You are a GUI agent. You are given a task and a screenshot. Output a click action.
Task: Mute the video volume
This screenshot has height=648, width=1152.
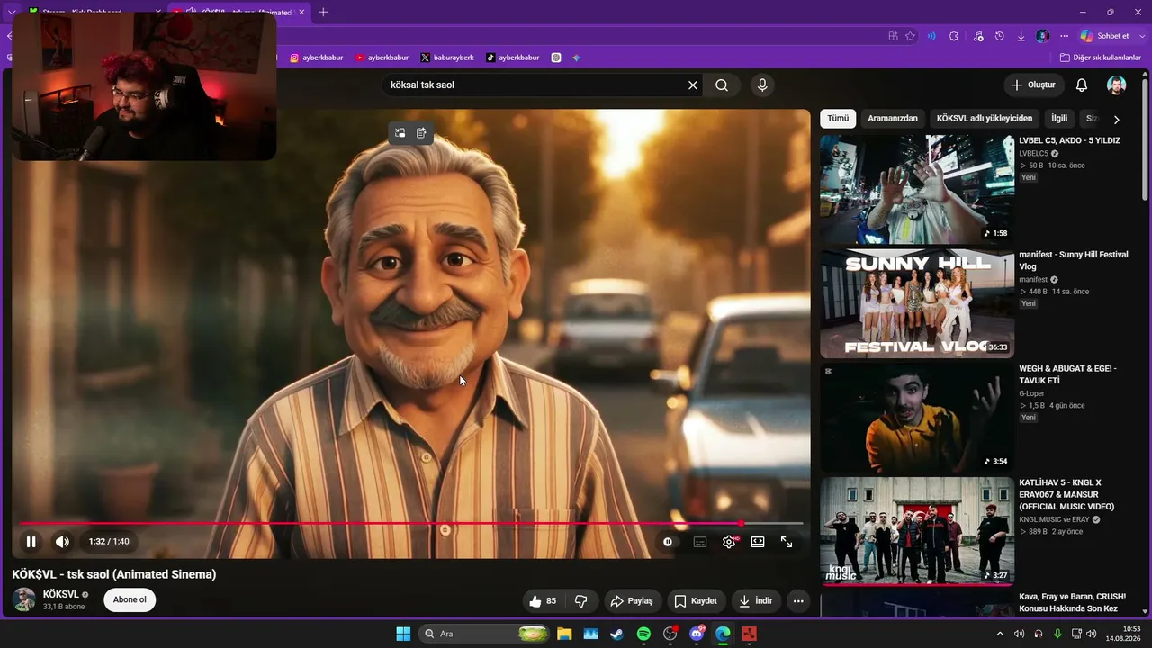tap(62, 542)
